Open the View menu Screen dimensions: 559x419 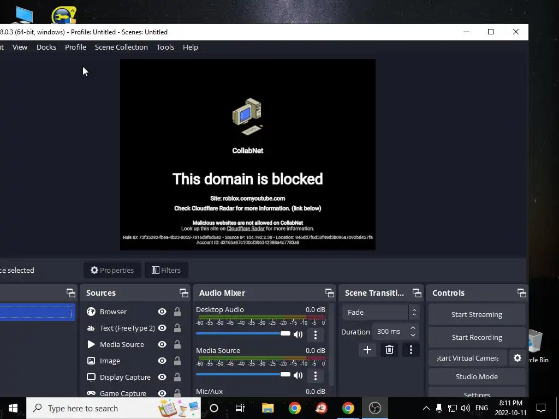(20, 47)
